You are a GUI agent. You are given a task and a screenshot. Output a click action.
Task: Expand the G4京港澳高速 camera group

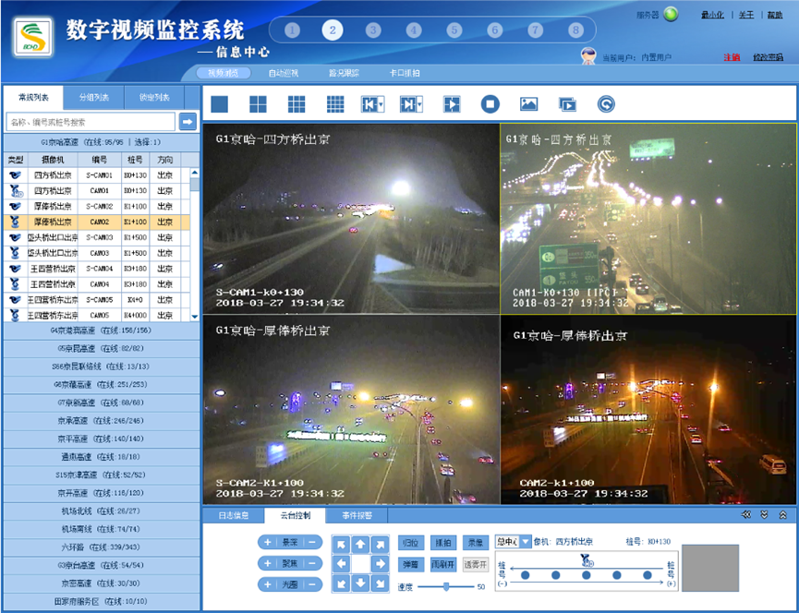point(100,331)
